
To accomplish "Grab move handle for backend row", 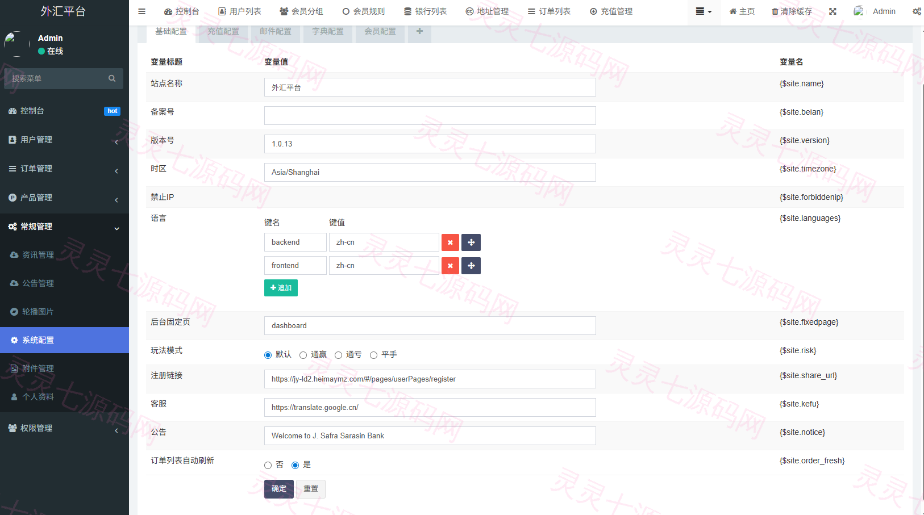I will click(x=471, y=242).
